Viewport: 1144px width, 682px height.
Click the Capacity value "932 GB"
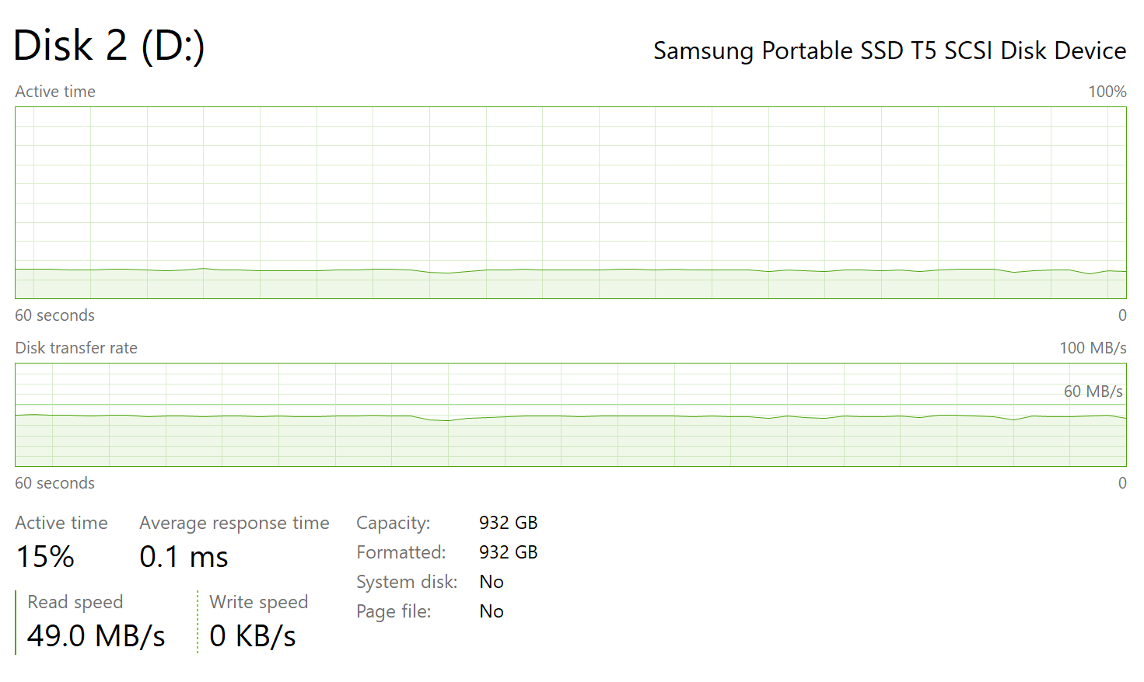pos(508,523)
